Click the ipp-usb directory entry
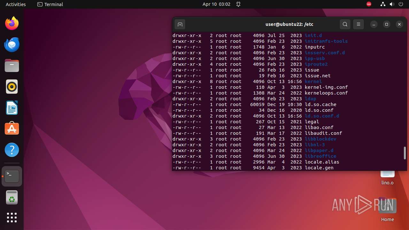The image size is (409, 230). [x=315, y=58]
